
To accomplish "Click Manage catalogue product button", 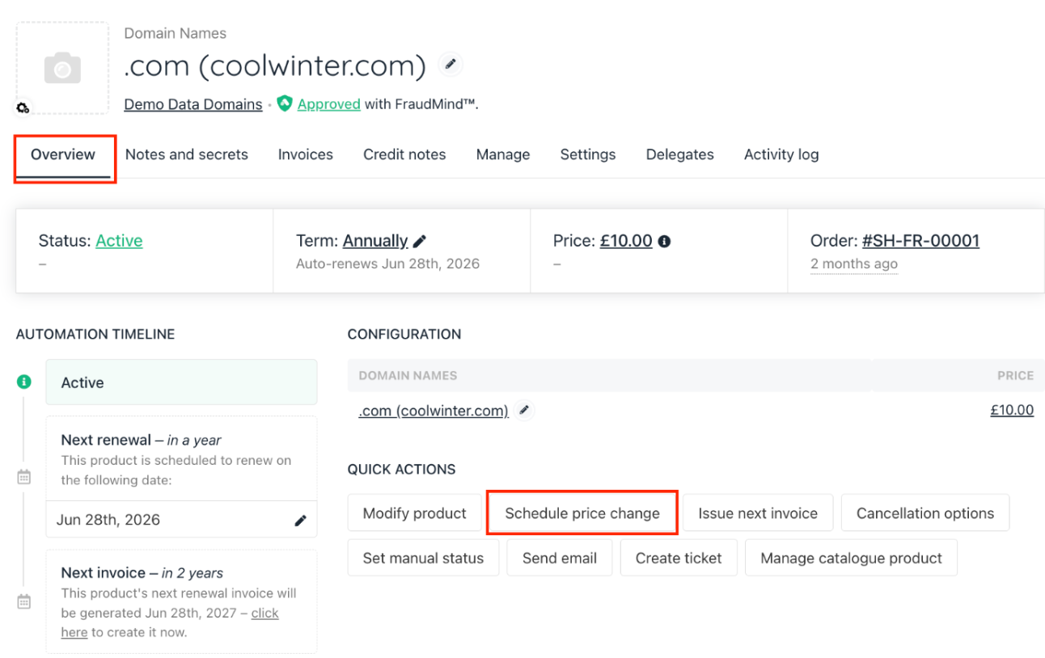I will pos(851,558).
